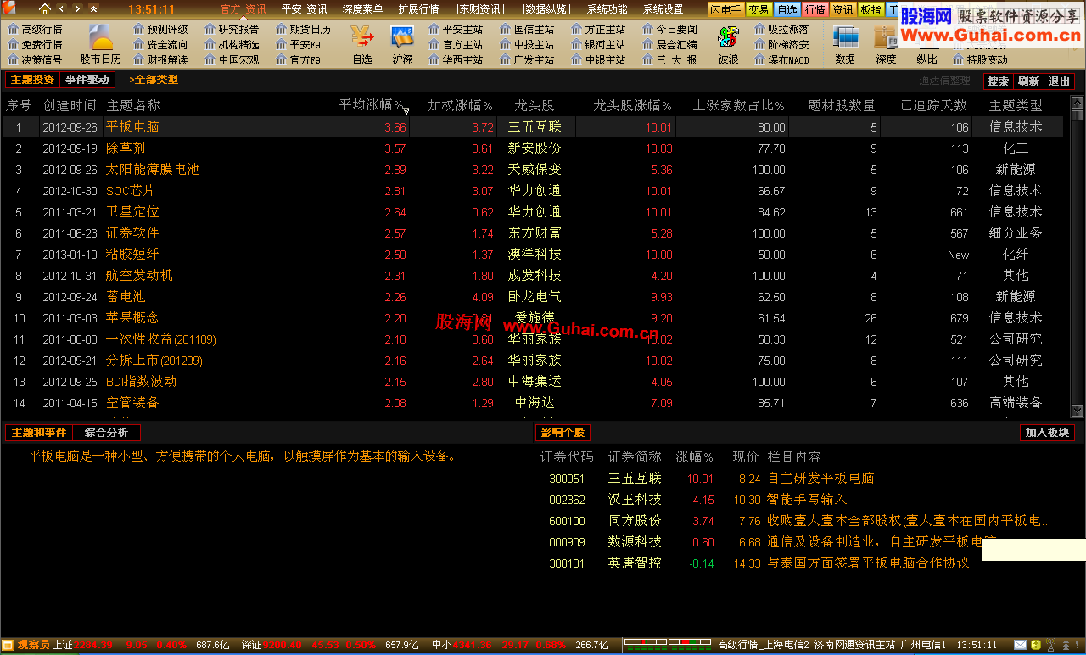Open the 深度 F9 icon
Viewport: 1086px width, 655px height.
click(886, 44)
